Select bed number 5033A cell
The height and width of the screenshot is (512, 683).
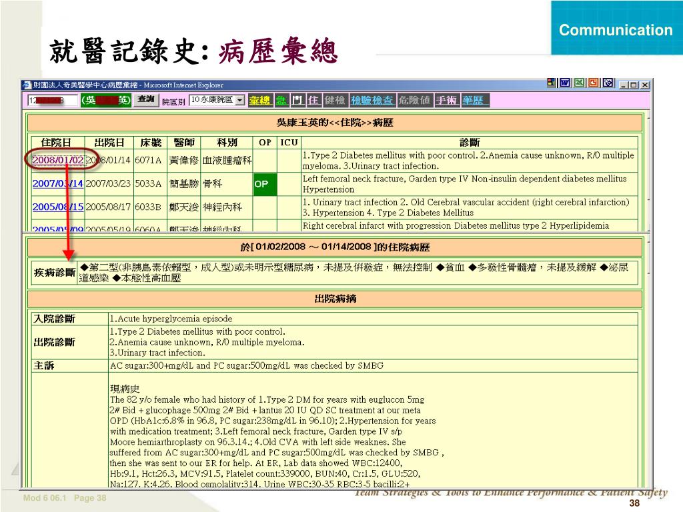(149, 183)
